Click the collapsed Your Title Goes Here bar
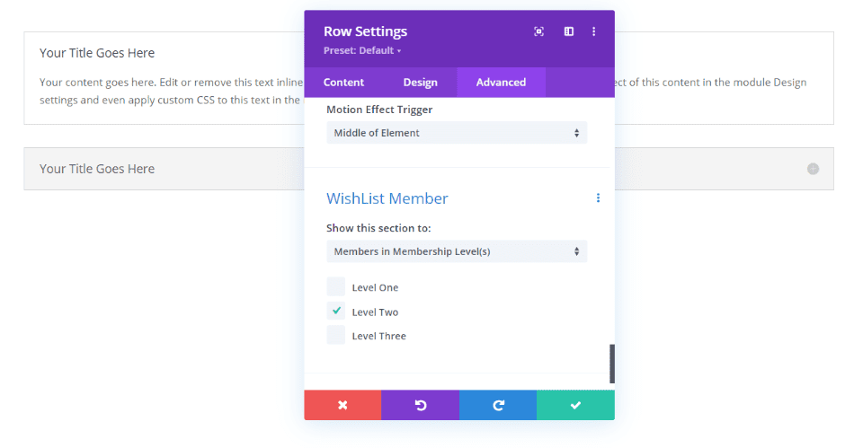863x448 pixels. point(162,169)
